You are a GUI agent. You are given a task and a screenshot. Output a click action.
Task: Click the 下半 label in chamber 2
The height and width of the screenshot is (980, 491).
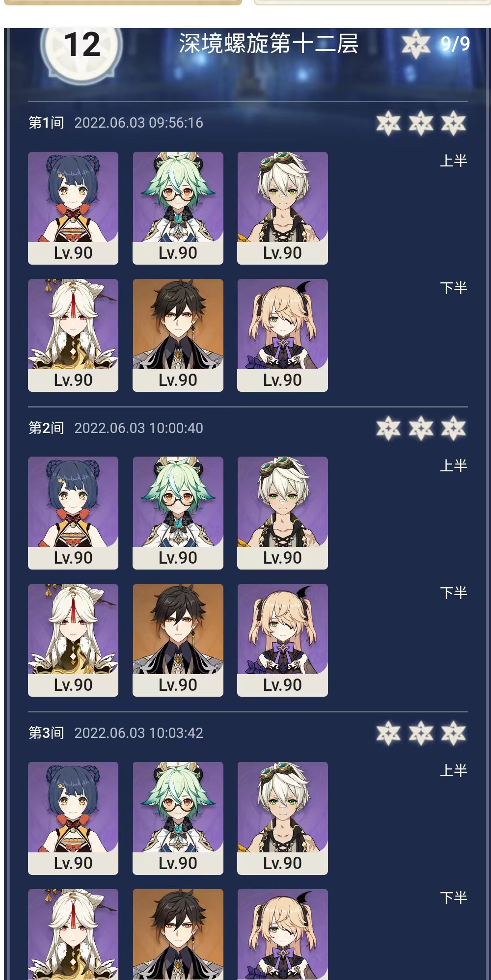(453, 593)
